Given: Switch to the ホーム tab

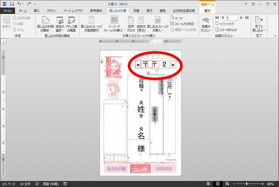Looking at the screenshot, I should pyautogui.click(x=23, y=11).
